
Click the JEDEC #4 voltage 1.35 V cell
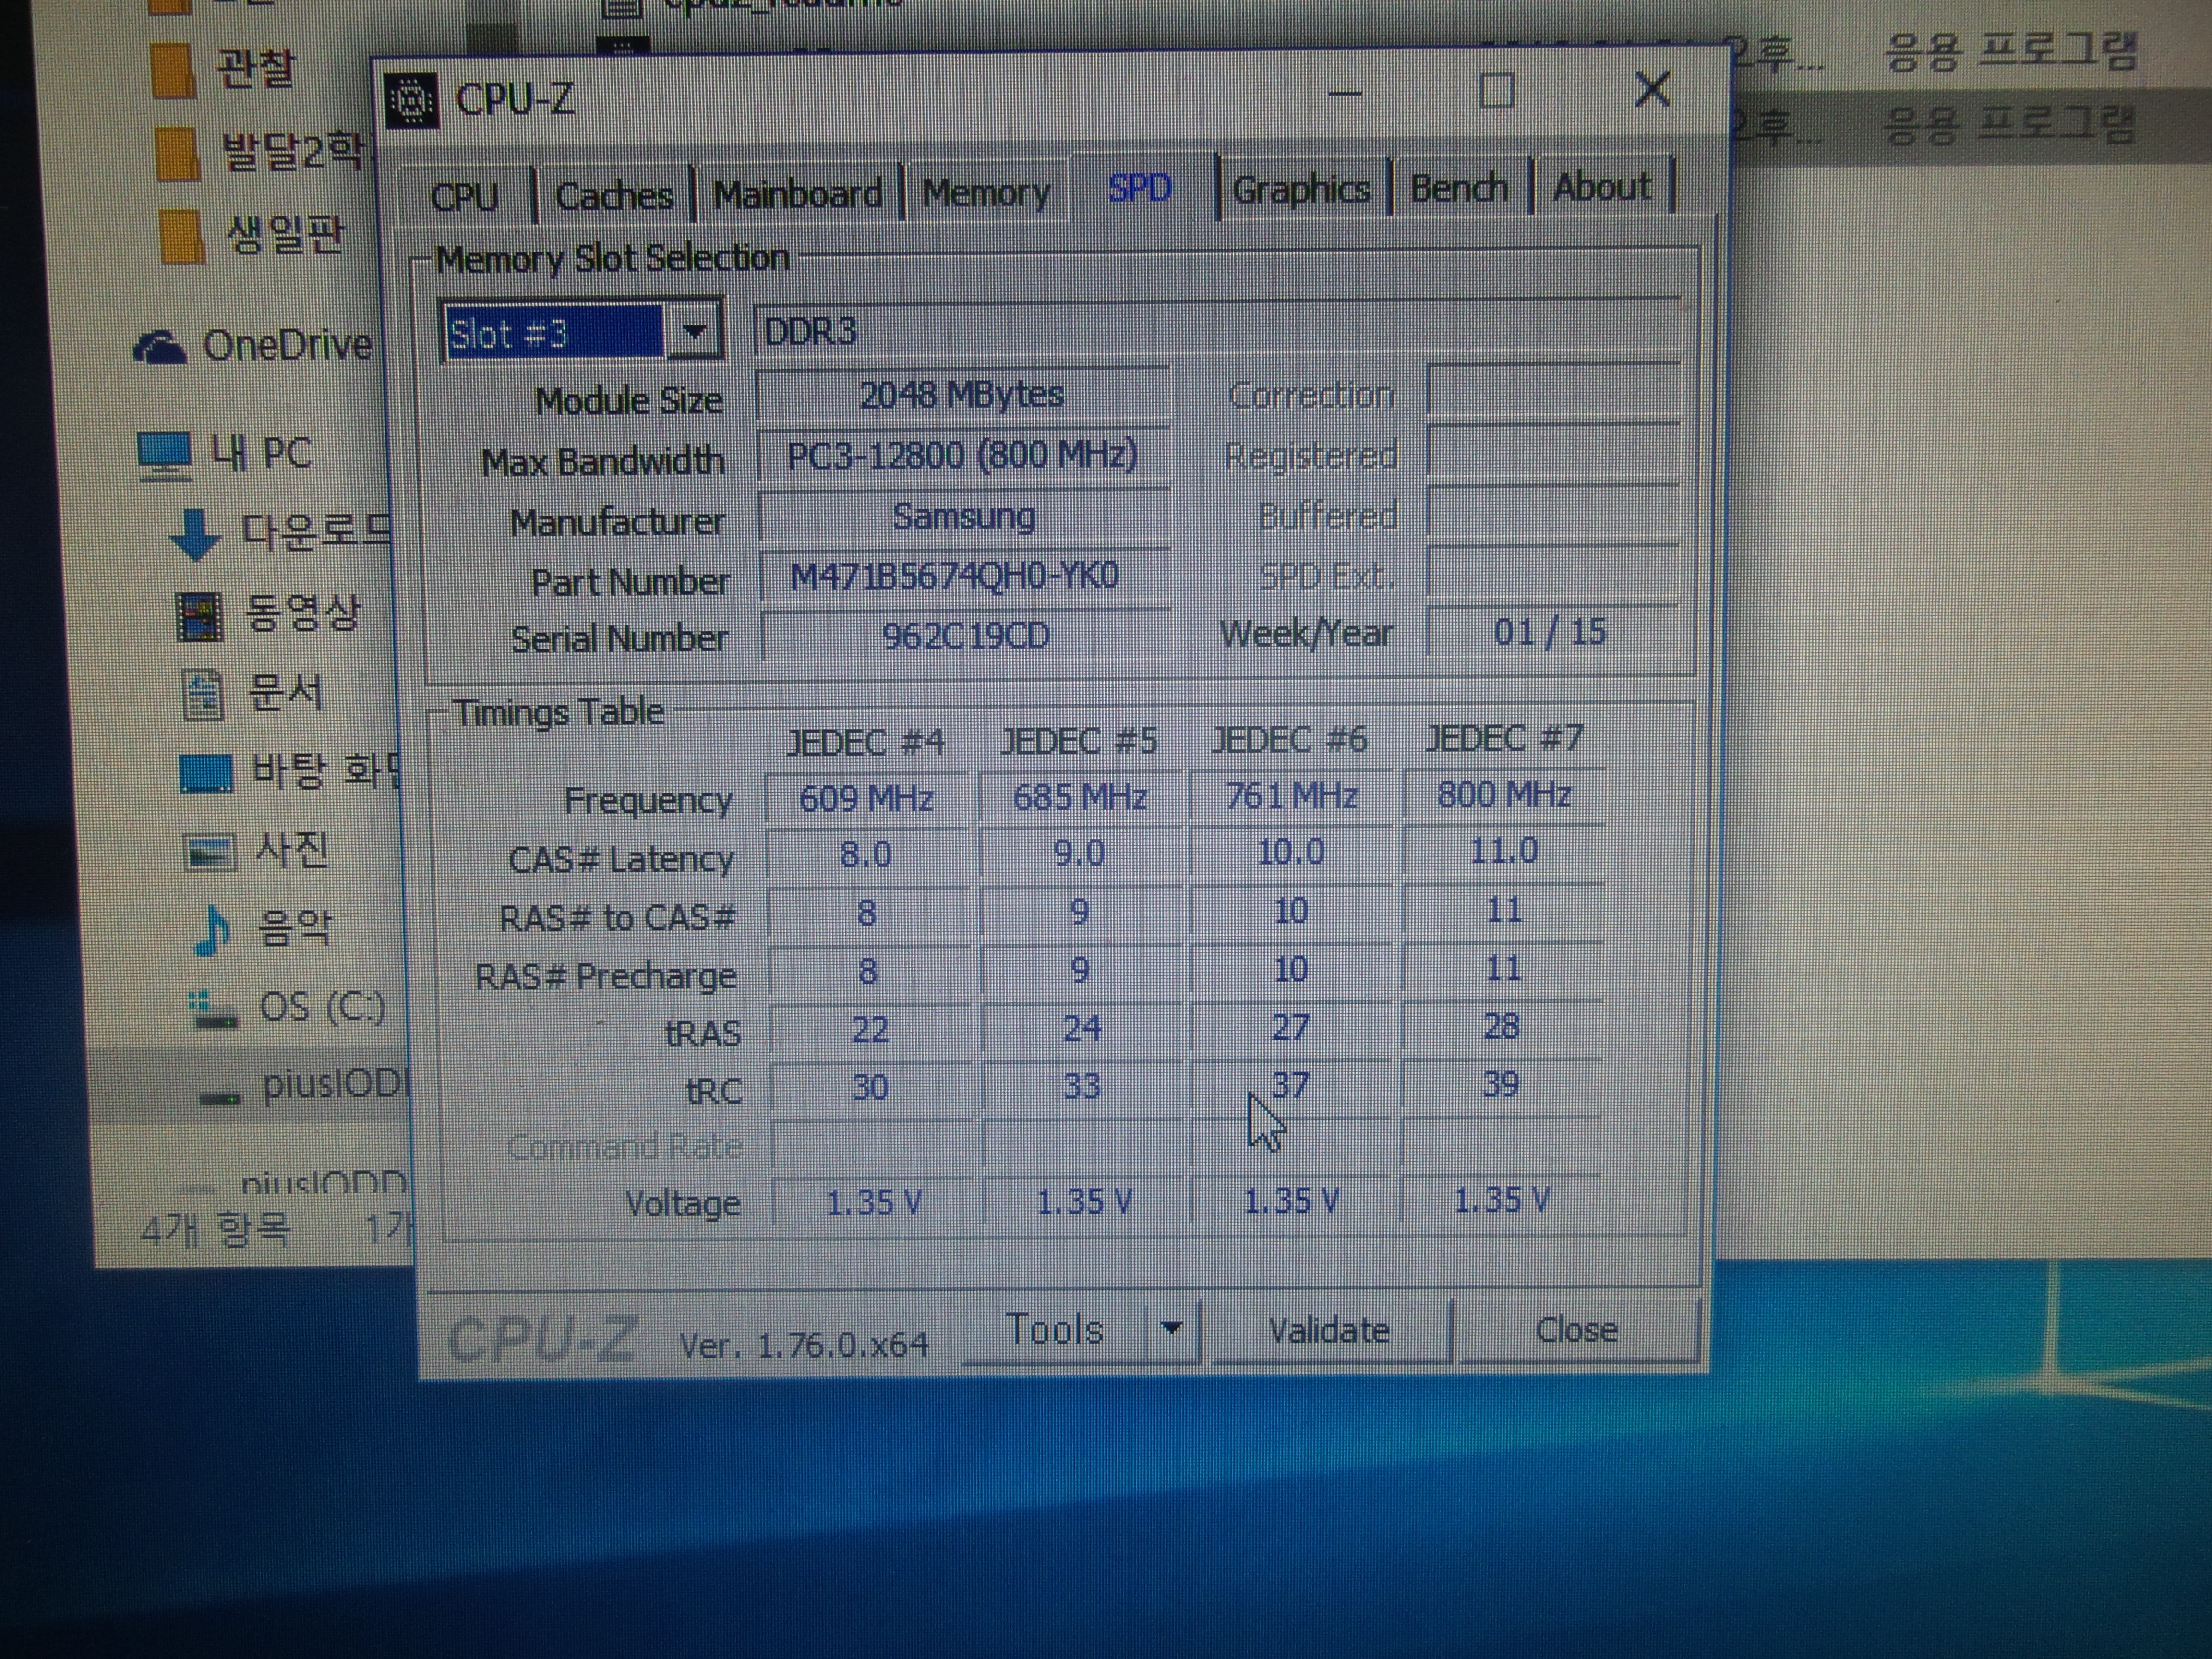[x=873, y=1202]
